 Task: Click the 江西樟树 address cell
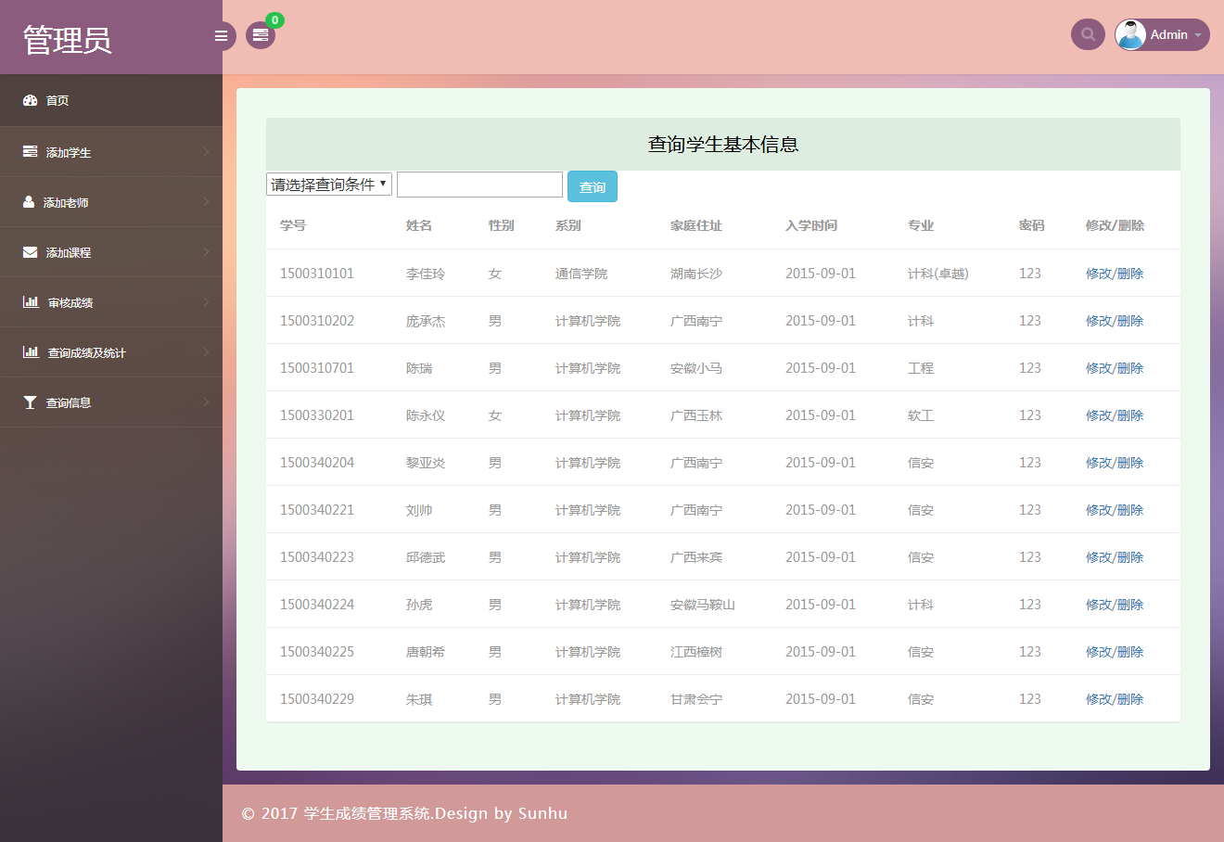click(x=696, y=652)
